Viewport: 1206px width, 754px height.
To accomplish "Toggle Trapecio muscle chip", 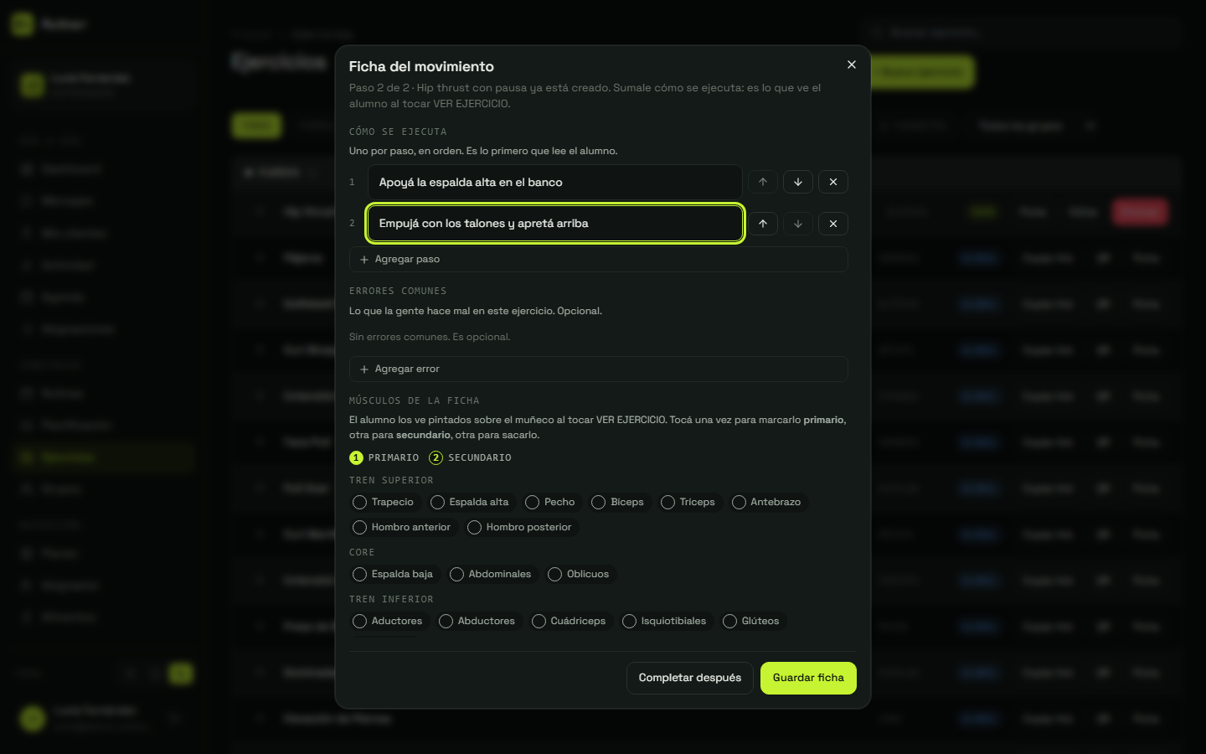I will pyautogui.click(x=384, y=503).
